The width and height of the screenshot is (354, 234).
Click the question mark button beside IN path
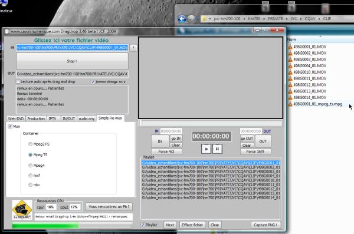coord(133,48)
